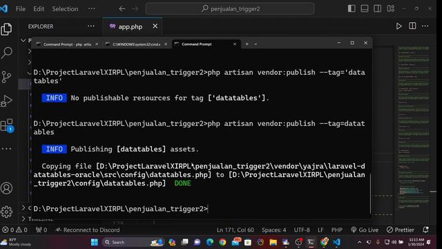The width and height of the screenshot is (442, 249).
Task: Show hidden system tray icons
Action: pyautogui.click(x=359, y=242)
